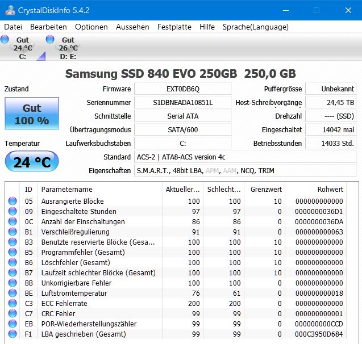Select the Verschleißregulierung parameter name
Image resolution: width=362 pixels, height=344 pixels.
(x=75, y=232)
